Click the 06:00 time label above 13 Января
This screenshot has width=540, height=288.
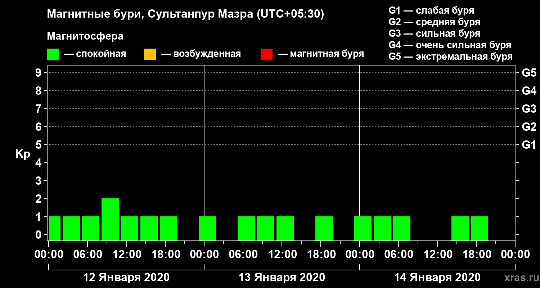(x=243, y=255)
